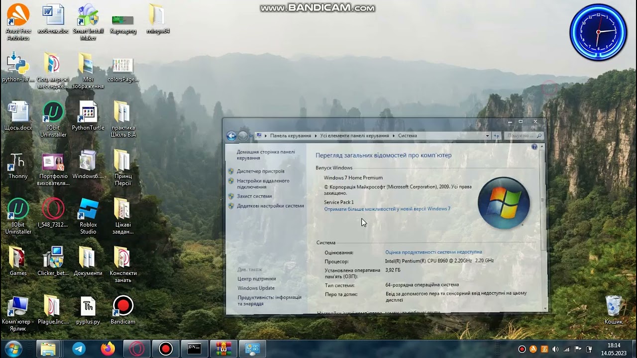Click Оцінка продуктивності системи недоступна
This screenshot has height=358, width=637.
[433, 252]
